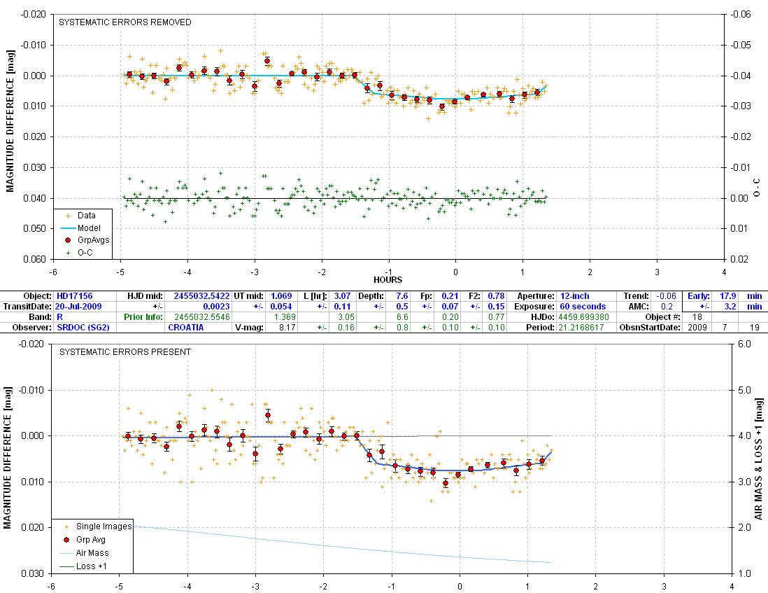Click the Prior Info label
This screenshot has width=768, height=593.
(143, 317)
